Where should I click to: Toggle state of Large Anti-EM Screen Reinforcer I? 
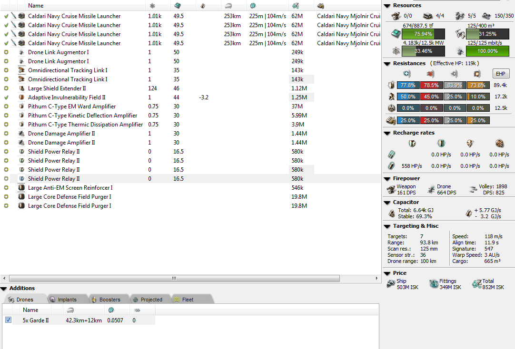pyautogui.click(x=6, y=188)
